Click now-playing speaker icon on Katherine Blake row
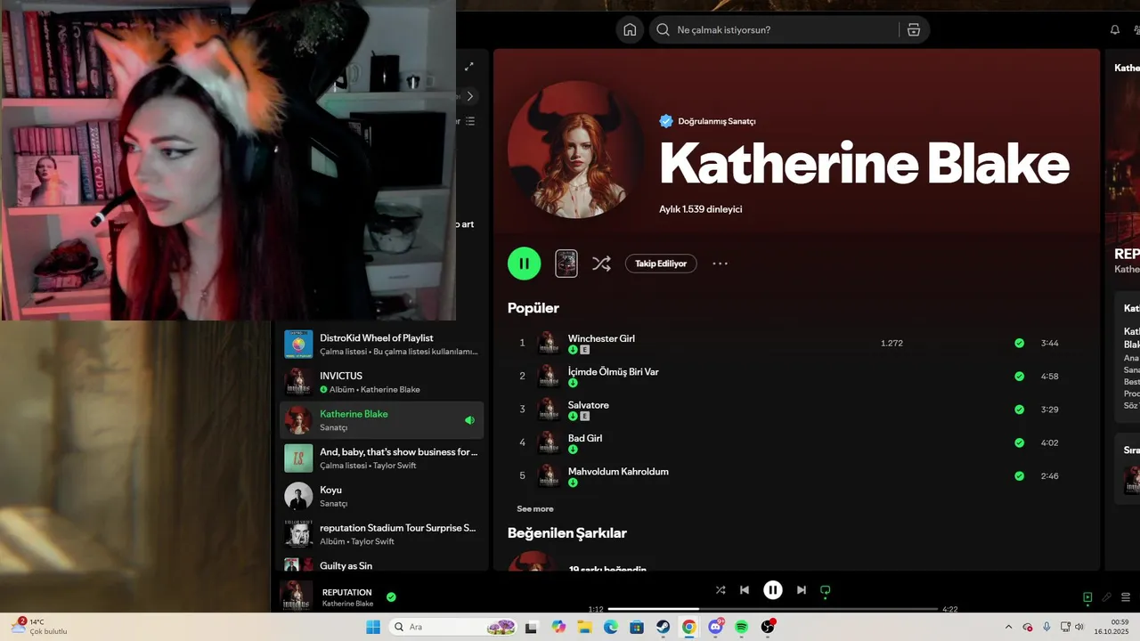Image resolution: width=1140 pixels, height=641 pixels. [469, 420]
